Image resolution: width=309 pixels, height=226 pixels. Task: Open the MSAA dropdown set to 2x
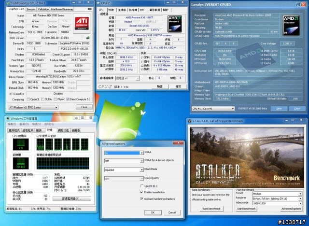(x=124, y=153)
